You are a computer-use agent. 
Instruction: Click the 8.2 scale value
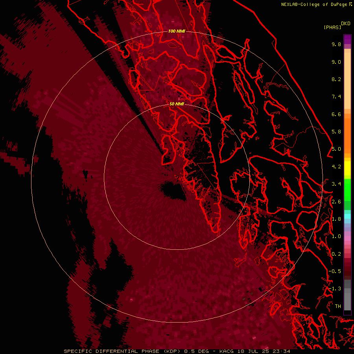click(x=336, y=79)
